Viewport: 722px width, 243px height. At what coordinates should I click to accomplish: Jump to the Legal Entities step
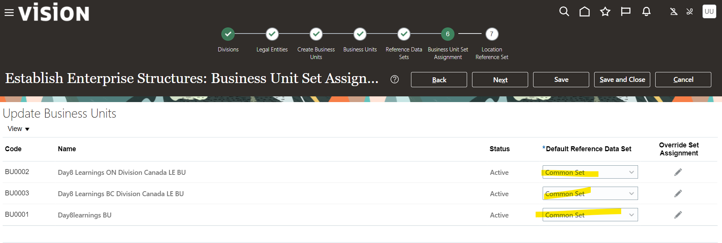272,34
